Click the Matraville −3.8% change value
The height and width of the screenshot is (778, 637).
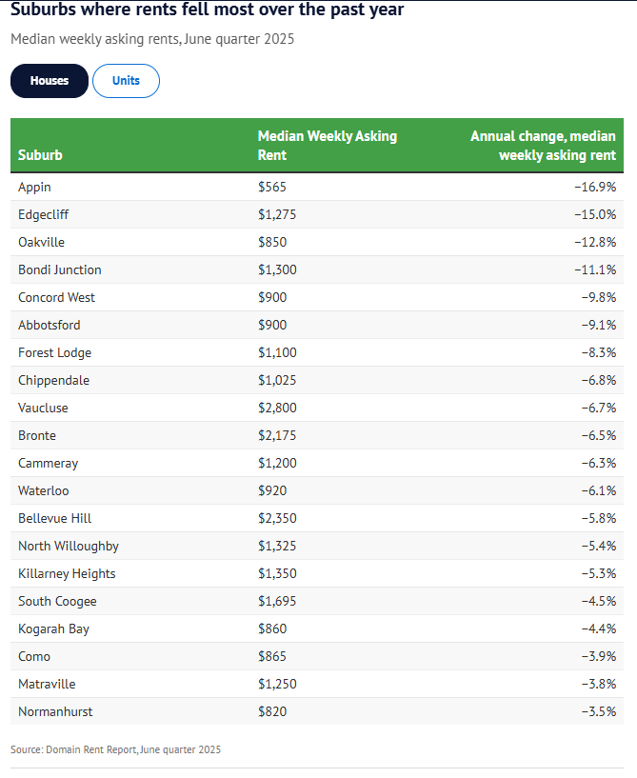(599, 684)
